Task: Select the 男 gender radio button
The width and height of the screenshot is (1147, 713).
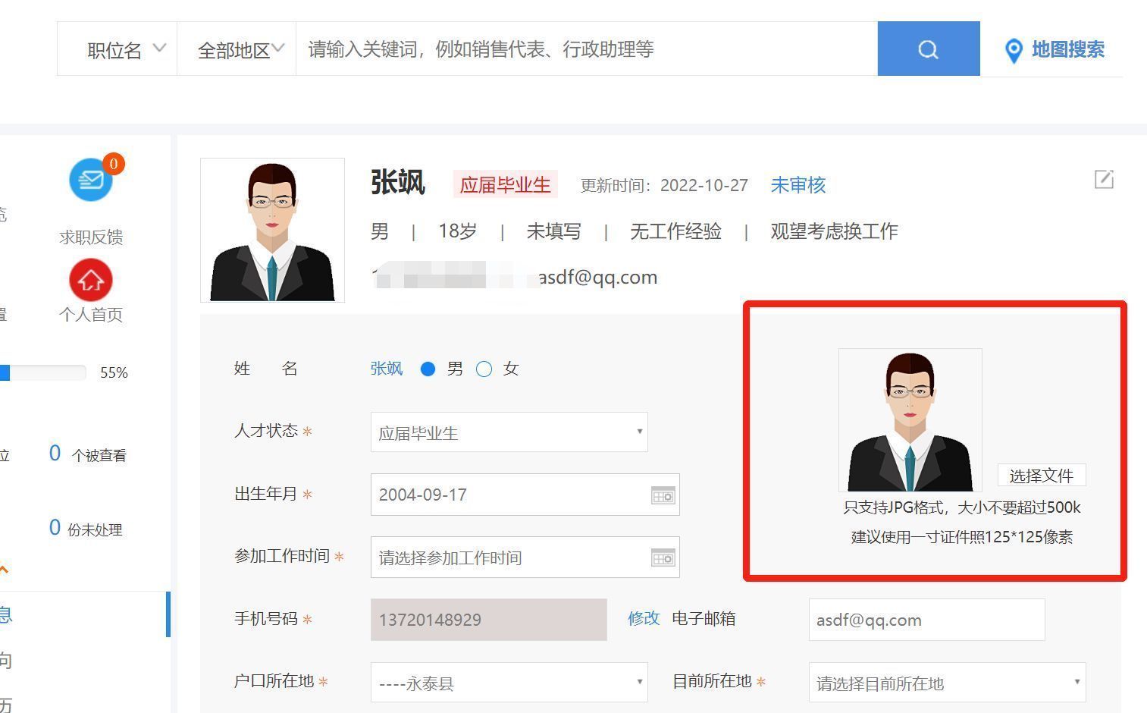Action: tap(428, 369)
